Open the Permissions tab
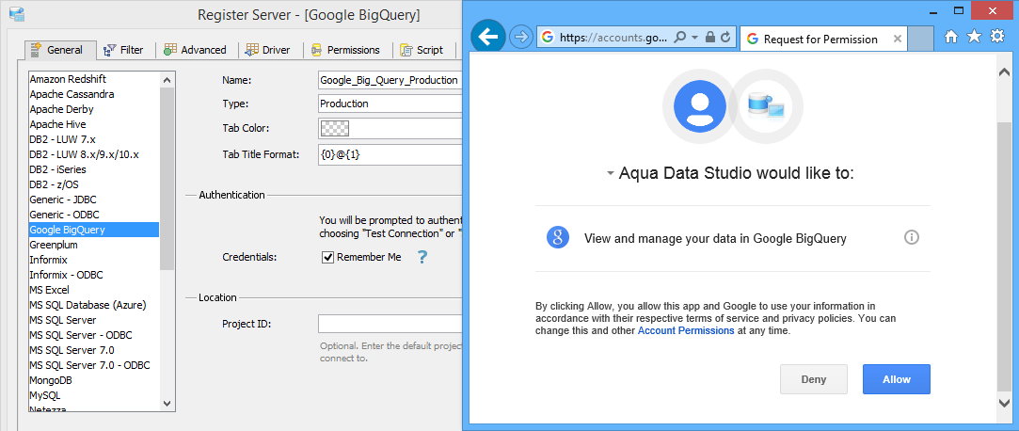This screenshot has width=1019, height=431. coord(346,50)
